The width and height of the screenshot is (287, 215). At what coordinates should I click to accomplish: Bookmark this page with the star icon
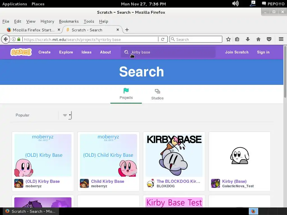click(x=228, y=39)
